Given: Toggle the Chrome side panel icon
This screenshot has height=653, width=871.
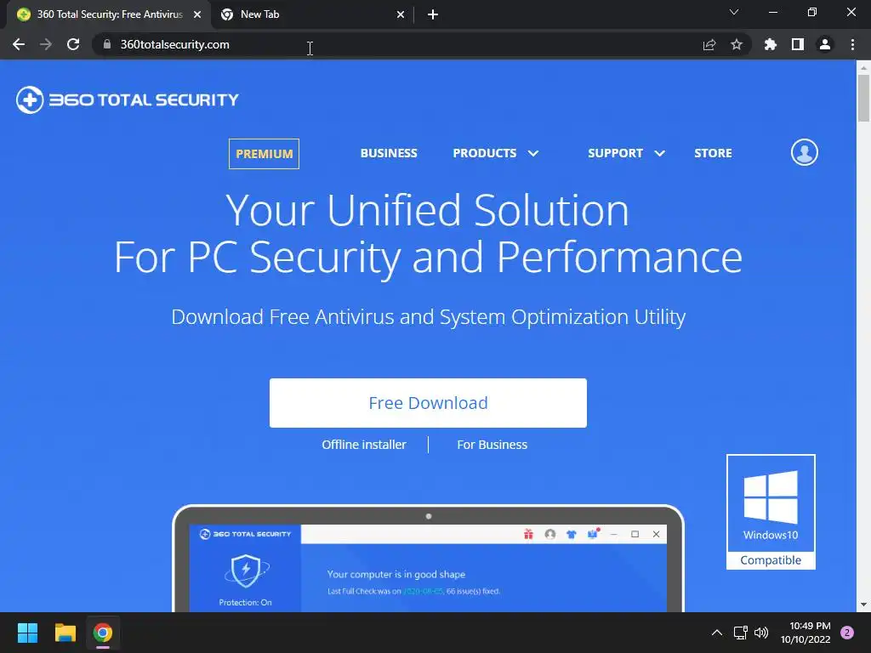Looking at the screenshot, I should tap(798, 44).
